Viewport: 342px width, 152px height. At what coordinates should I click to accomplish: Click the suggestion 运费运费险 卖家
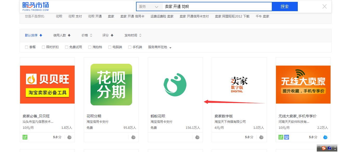point(162,16)
